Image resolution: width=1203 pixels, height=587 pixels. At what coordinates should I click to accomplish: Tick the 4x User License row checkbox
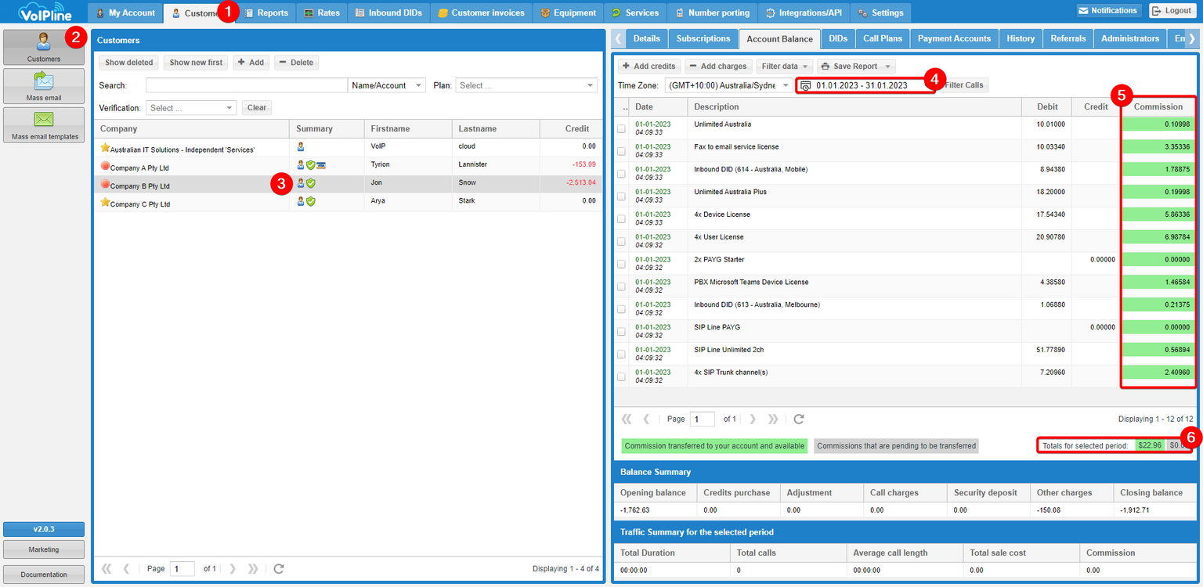pos(621,242)
